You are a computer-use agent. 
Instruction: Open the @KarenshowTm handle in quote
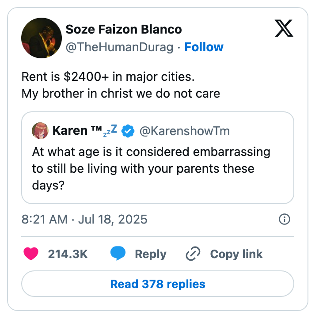point(185,131)
